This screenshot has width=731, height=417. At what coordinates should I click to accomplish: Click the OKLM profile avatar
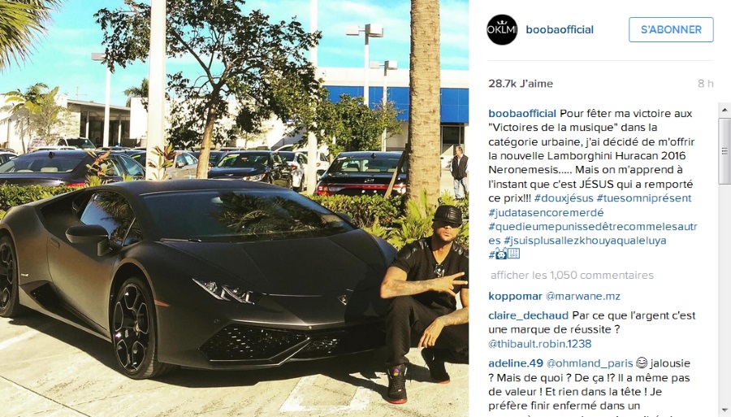click(502, 29)
